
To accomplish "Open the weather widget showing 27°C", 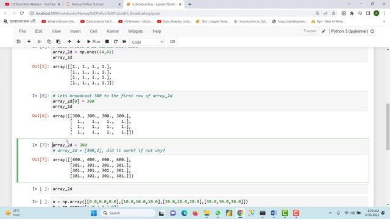I will 13,213.
